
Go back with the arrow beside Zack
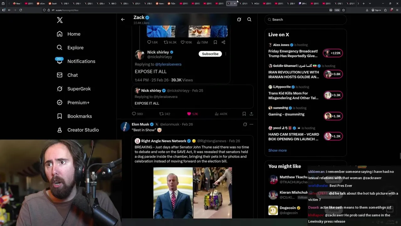123,19
